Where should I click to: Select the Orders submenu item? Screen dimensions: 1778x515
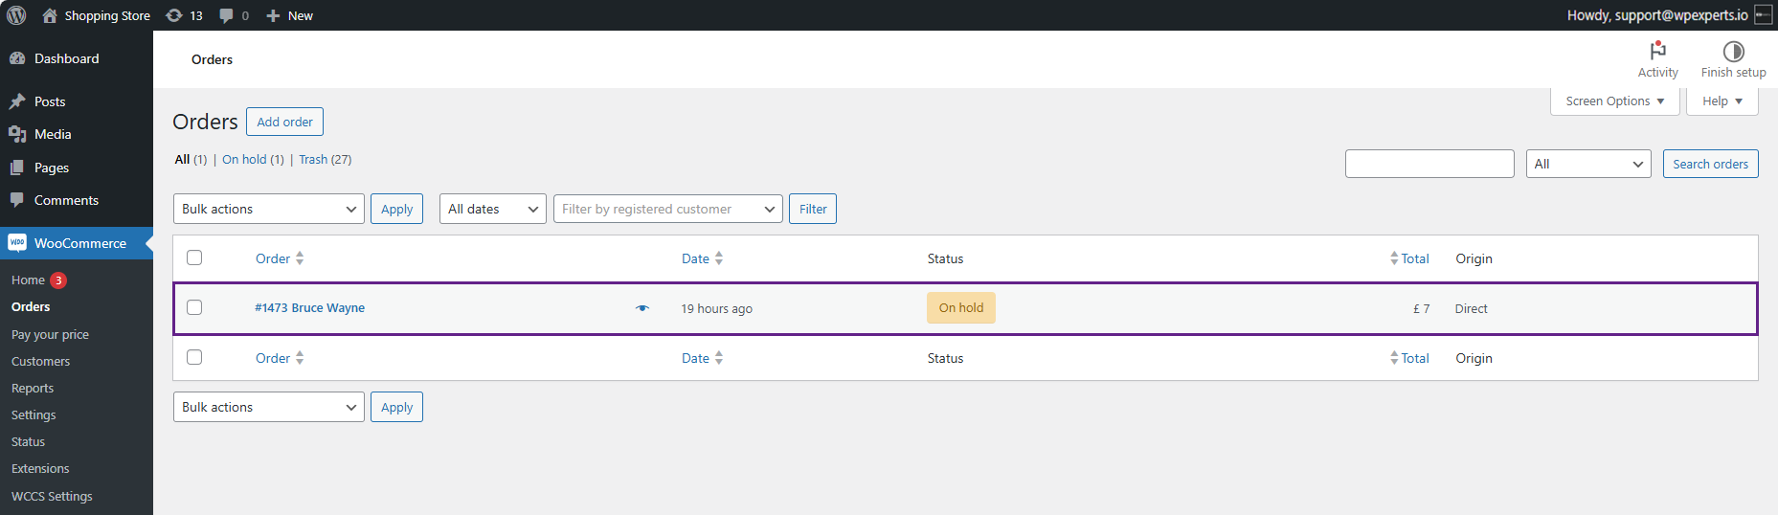[x=31, y=306]
